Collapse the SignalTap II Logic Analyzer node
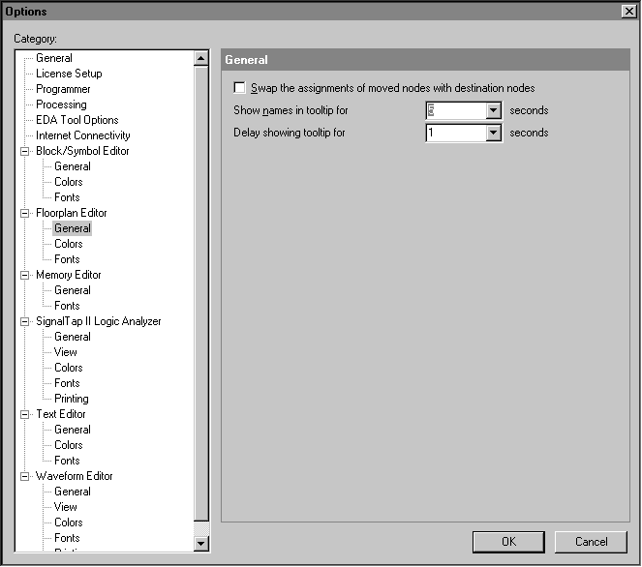 (x=25, y=321)
